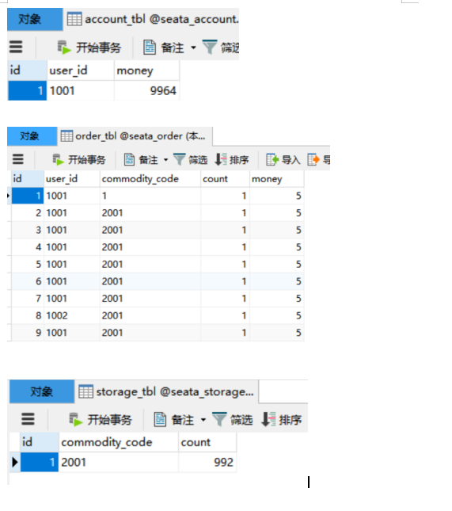The image size is (452, 511).
Task: Click table icon on order_tbl tab
Action: [66, 136]
